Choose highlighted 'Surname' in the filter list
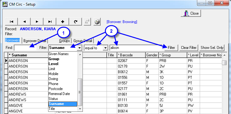The height and width of the screenshot is (114, 231). (x=63, y=104)
